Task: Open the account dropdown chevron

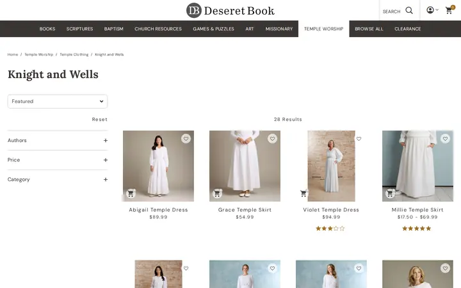Action: 437,10
